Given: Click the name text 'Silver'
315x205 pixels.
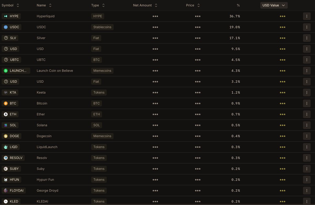Looking at the screenshot, I should (x=41, y=38).
